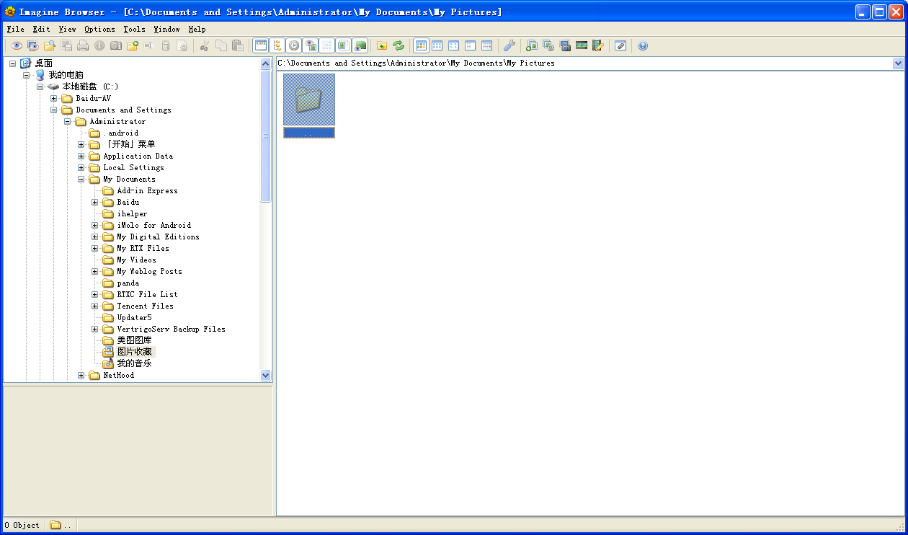Click the printer icon in toolbar
This screenshot has width=908, height=535.
click(x=83, y=45)
